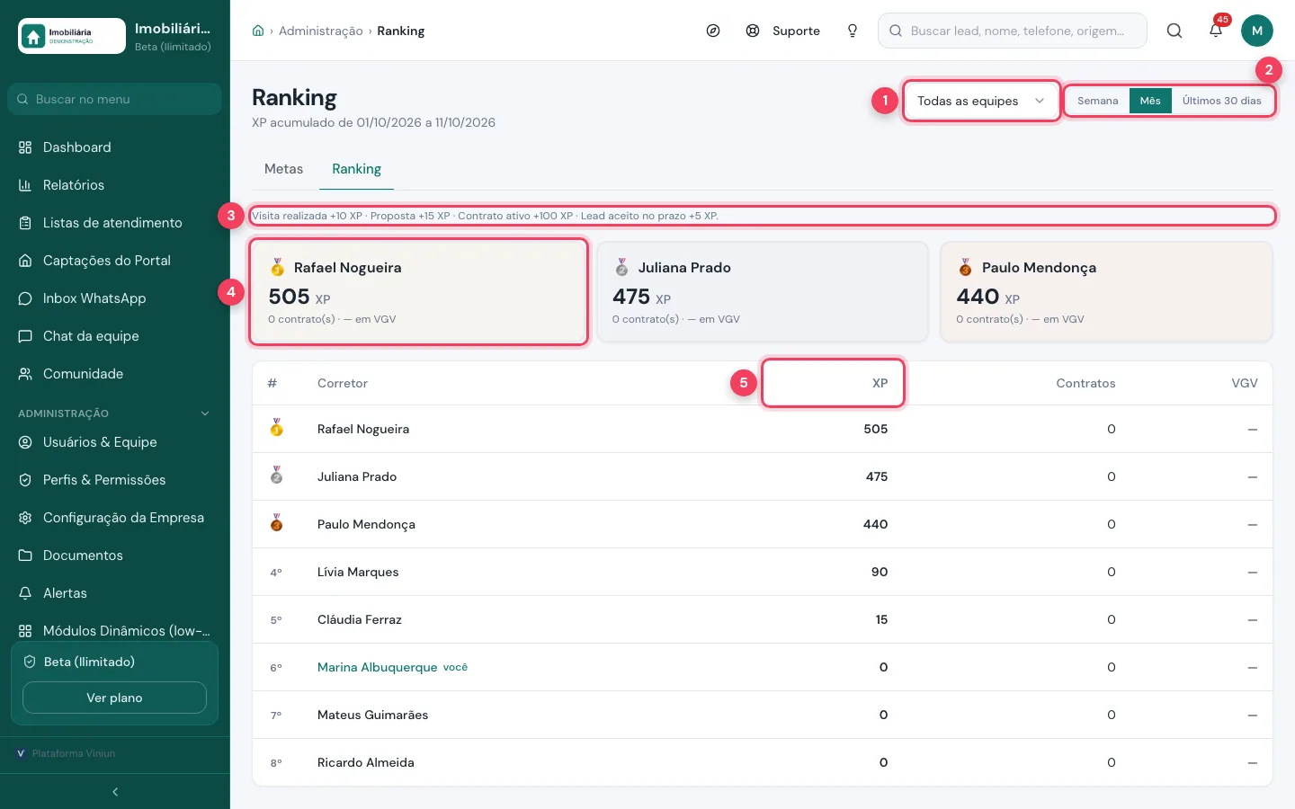Click the Ver plano button
1295x809 pixels.
click(x=114, y=698)
